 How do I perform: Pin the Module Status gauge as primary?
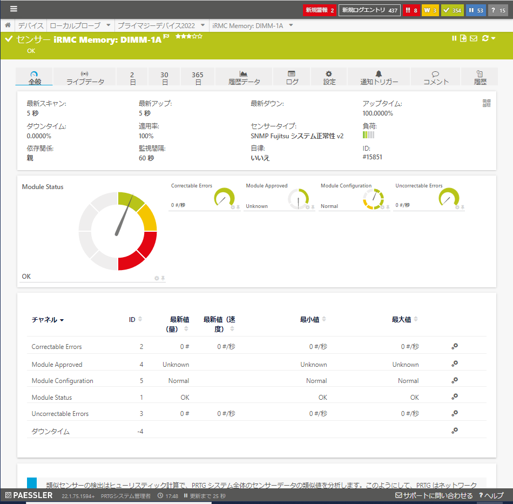point(163,278)
